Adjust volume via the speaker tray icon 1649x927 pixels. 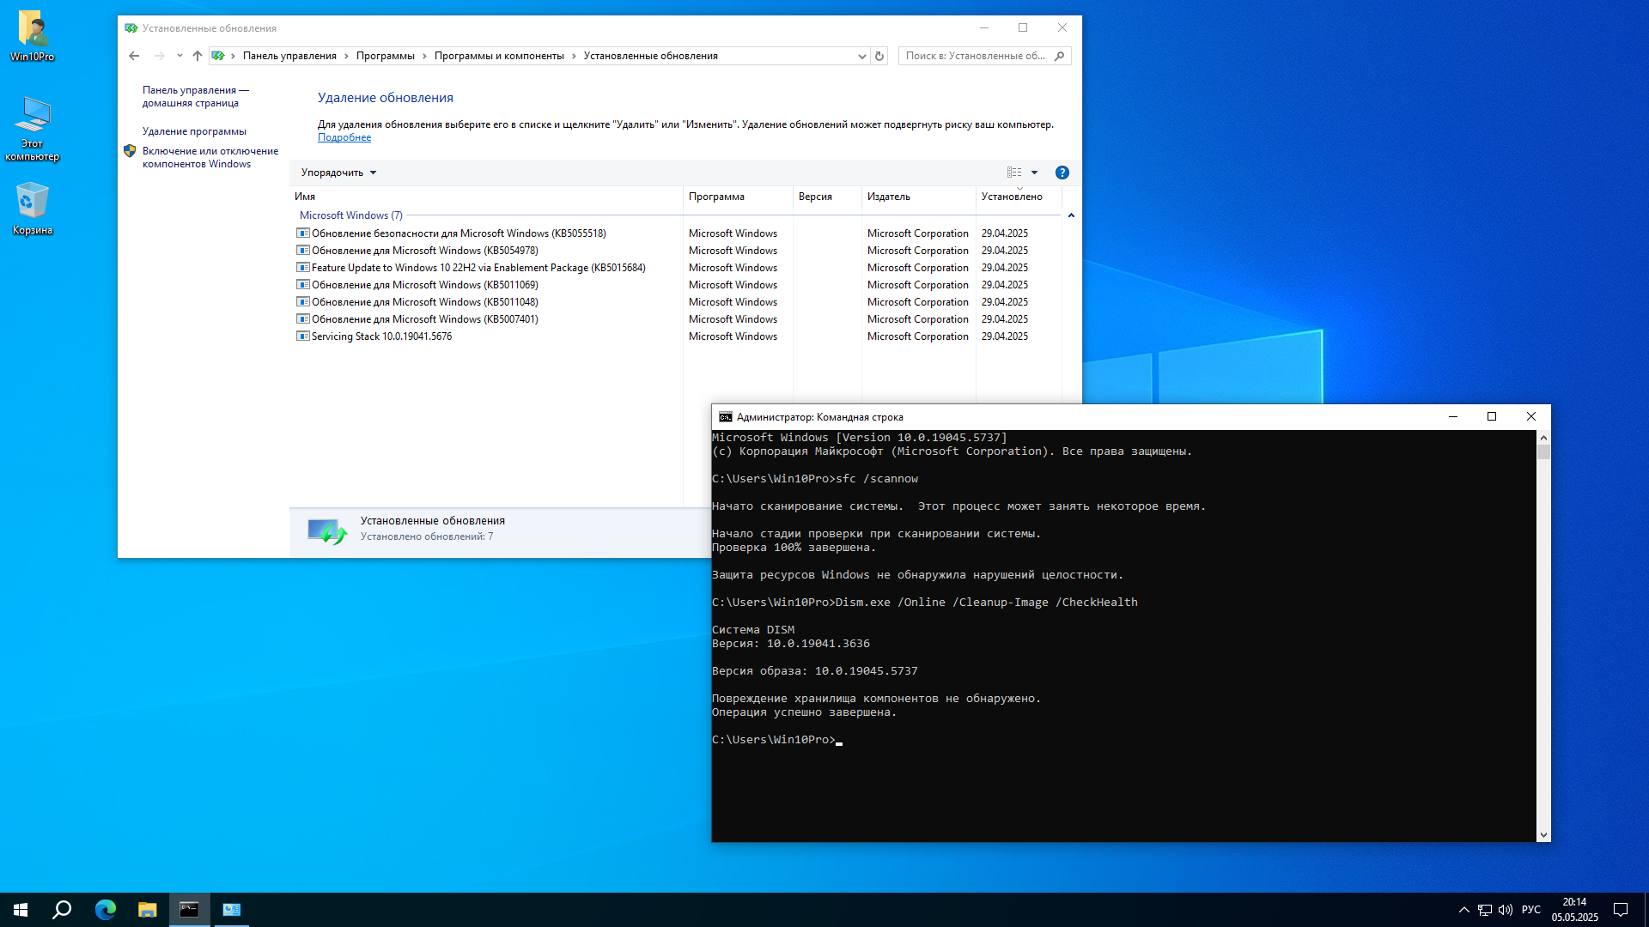click(x=1507, y=910)
